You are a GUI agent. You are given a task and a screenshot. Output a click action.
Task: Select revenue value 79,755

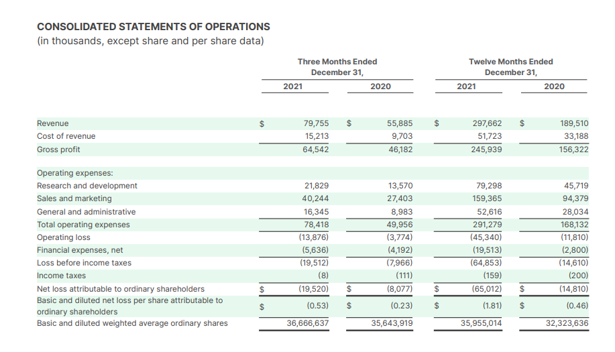[316, 123]
